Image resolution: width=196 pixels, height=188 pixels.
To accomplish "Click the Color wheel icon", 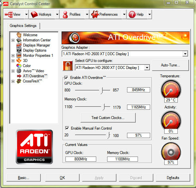I will (19, 66).
